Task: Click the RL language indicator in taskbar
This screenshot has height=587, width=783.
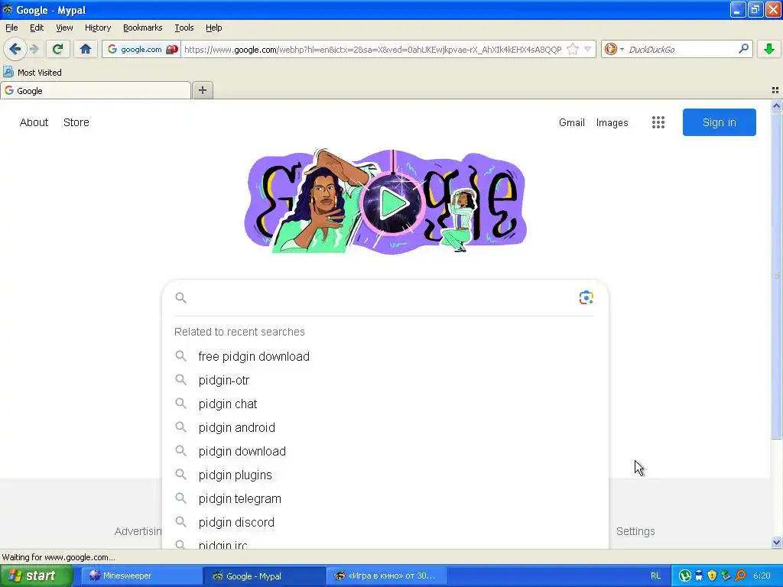Action: 655,576
